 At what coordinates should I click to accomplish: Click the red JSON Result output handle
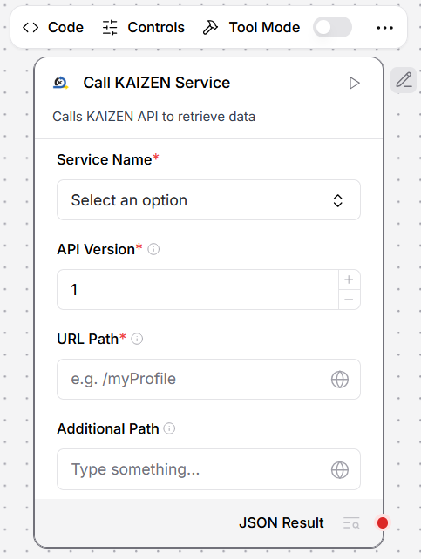[383, 523]
